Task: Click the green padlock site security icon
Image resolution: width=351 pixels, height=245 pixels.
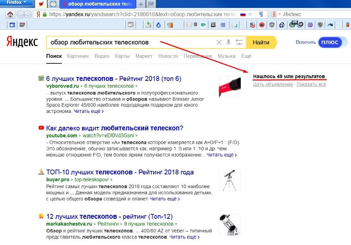Action: tap(45, 14)
